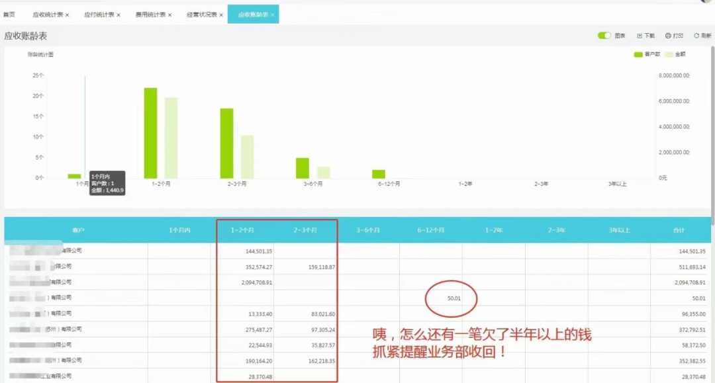Click the page vertical scrollbar
715x383 pixels.
point(712,132)
